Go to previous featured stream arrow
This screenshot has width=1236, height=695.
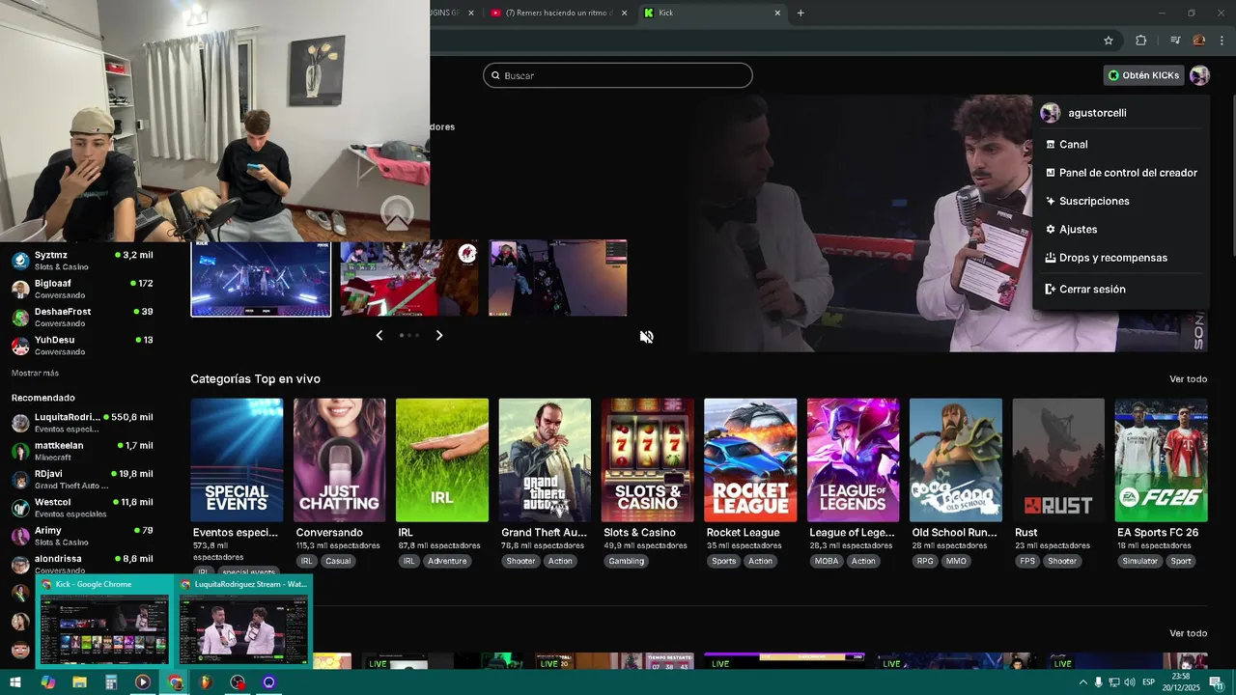pos(379,335)
